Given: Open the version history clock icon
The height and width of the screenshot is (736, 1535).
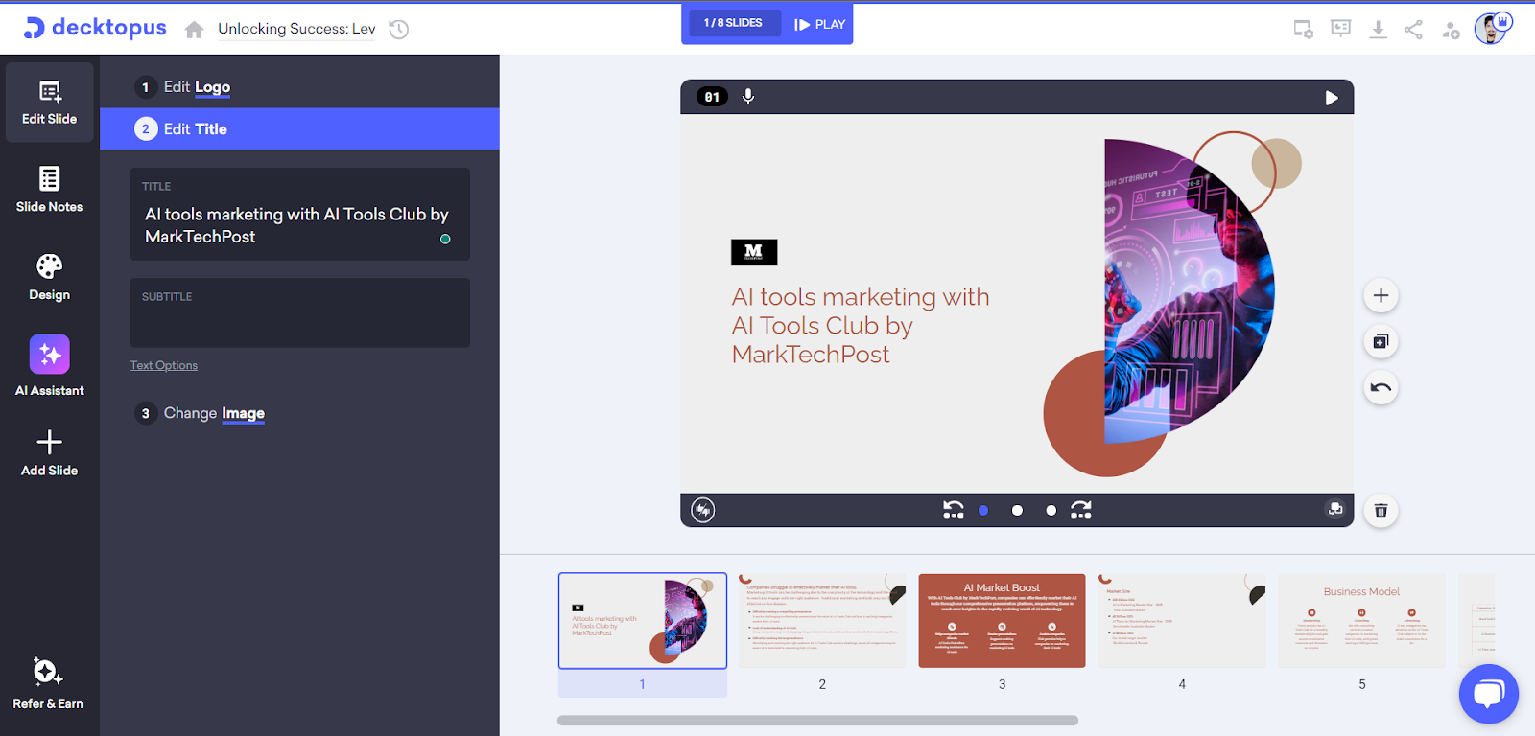Looking at the screenshot, I should (x=399, y=30).
